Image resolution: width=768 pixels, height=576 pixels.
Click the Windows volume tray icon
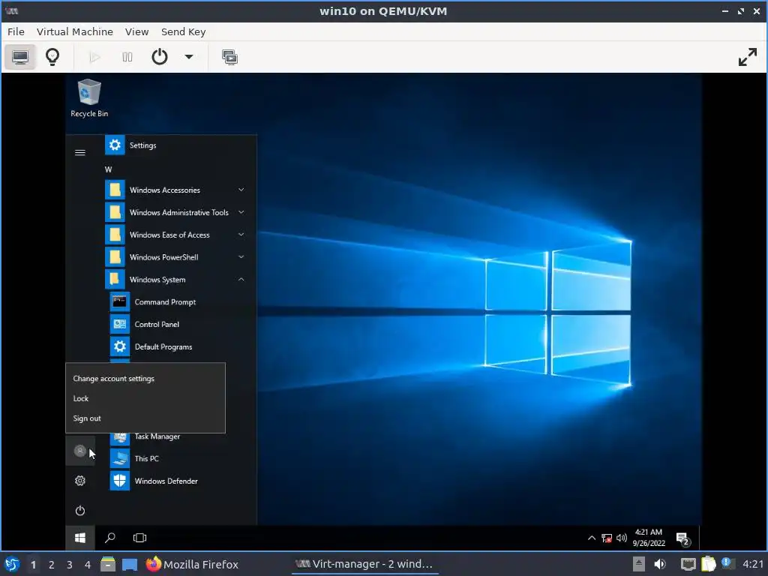point(622,538)
